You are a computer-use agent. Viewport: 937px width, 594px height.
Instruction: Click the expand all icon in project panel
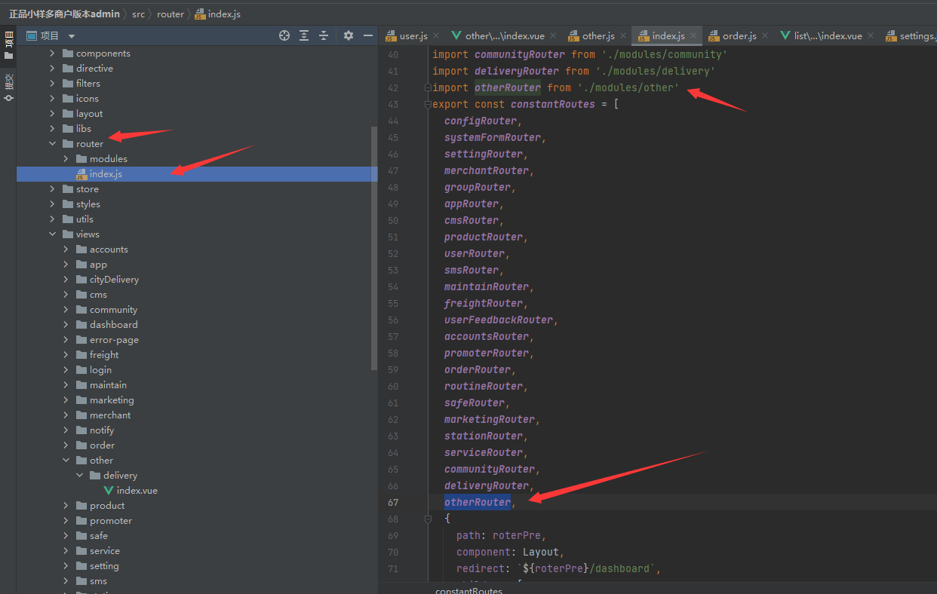[x=304, y=35]
